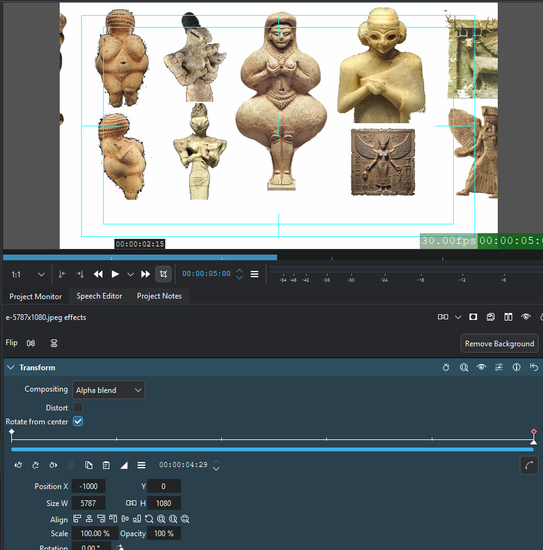Collapse the Transform effect section
The image size is (543, 550).
pos(11,368)
